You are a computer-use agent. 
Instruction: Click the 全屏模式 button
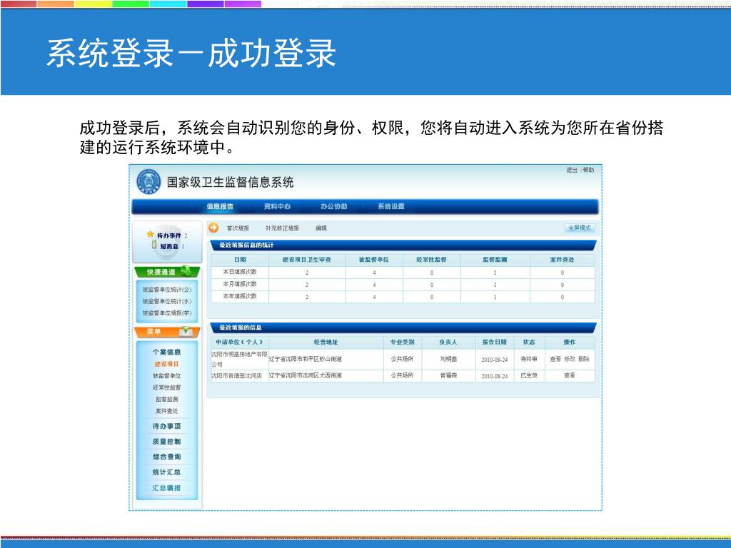(579, 228)
